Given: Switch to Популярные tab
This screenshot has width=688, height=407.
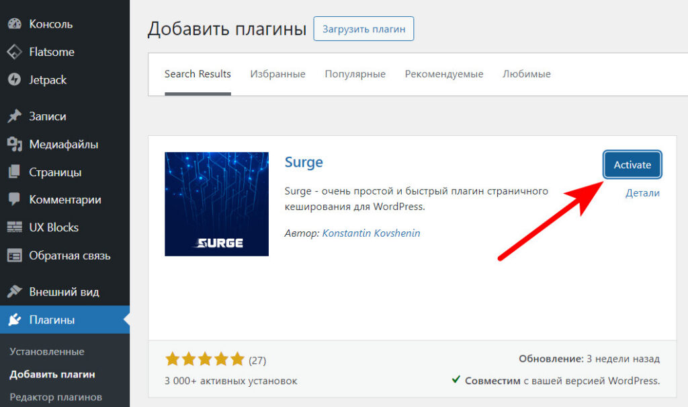Looking at the screenshot, I should [355, 74].
